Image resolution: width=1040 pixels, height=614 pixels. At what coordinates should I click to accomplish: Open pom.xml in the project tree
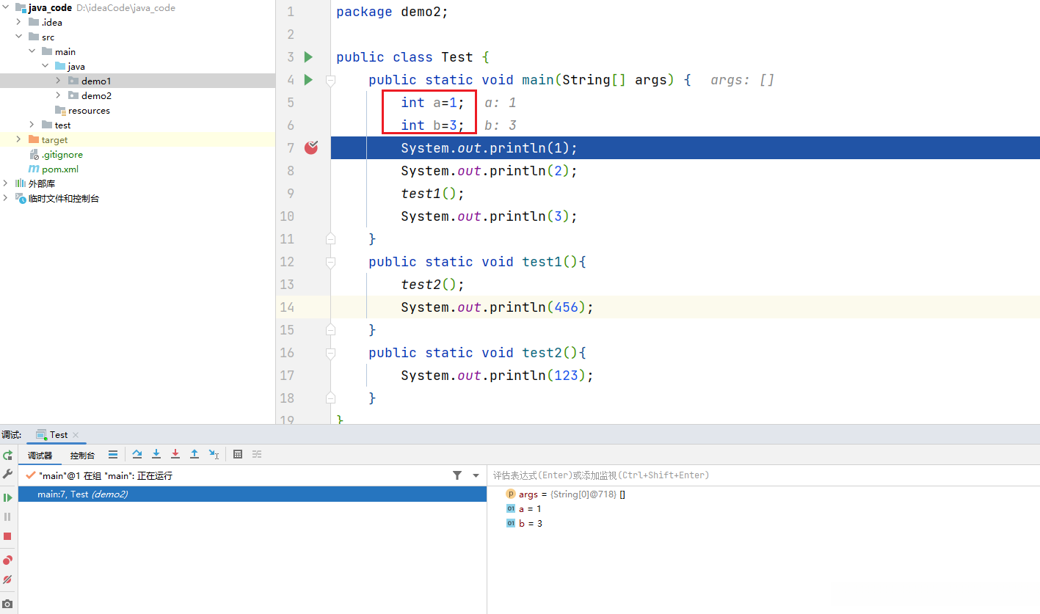[59, 169]
